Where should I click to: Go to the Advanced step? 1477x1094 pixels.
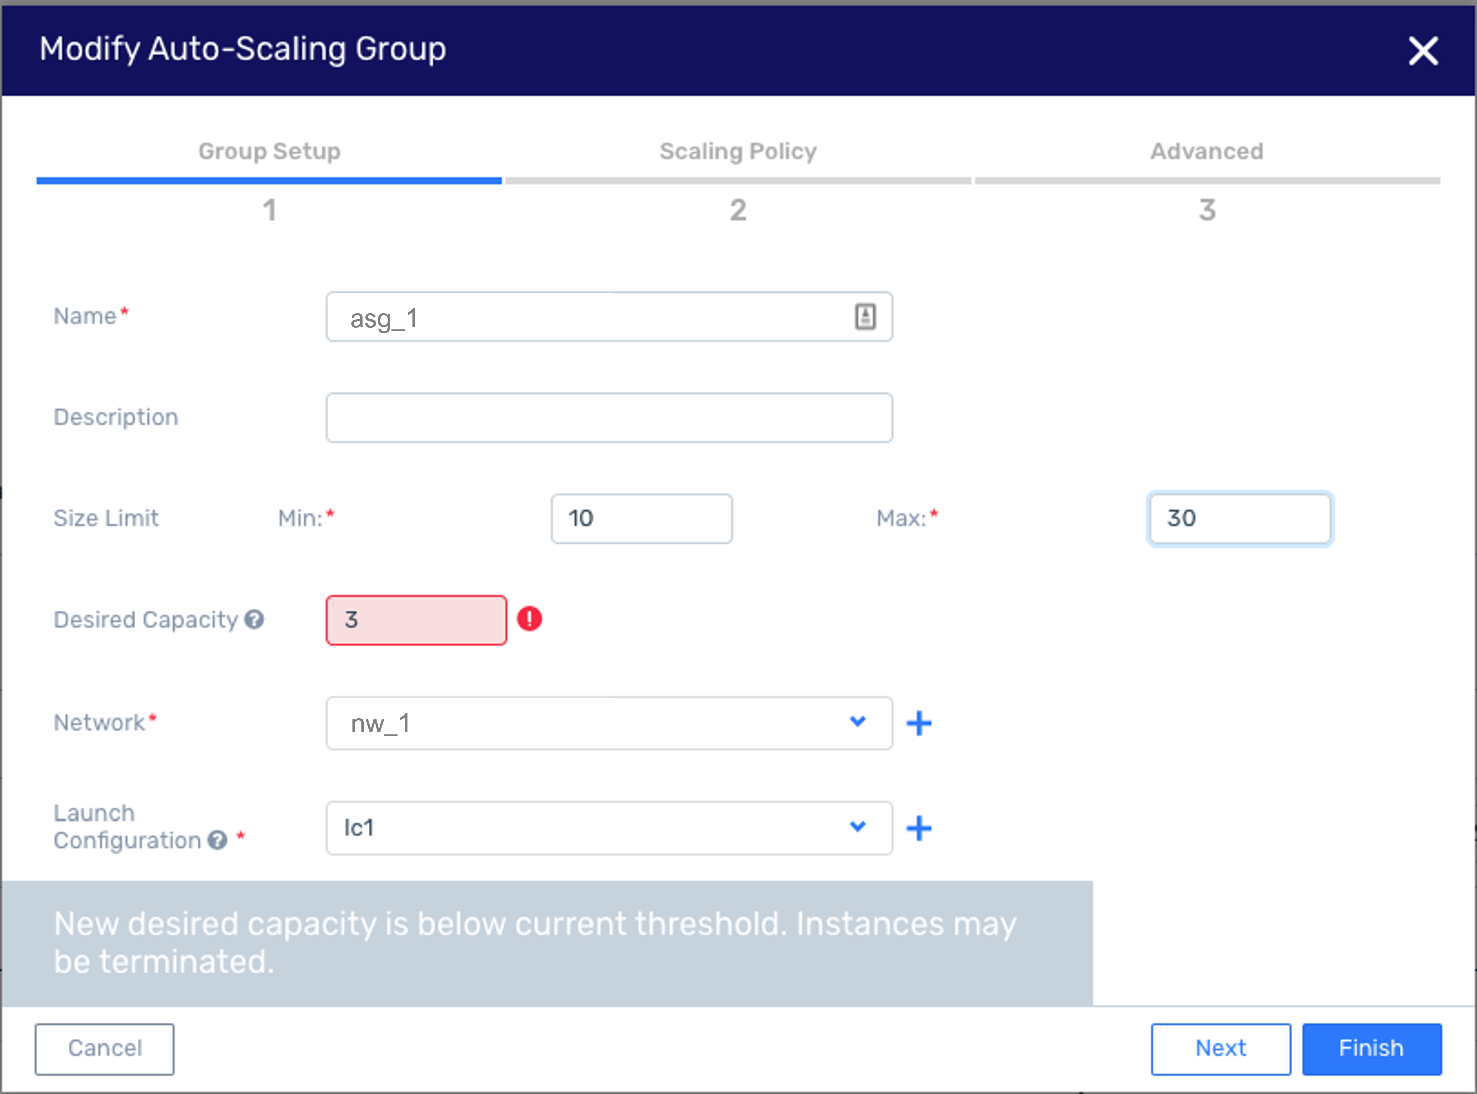tap(1207, 151)
